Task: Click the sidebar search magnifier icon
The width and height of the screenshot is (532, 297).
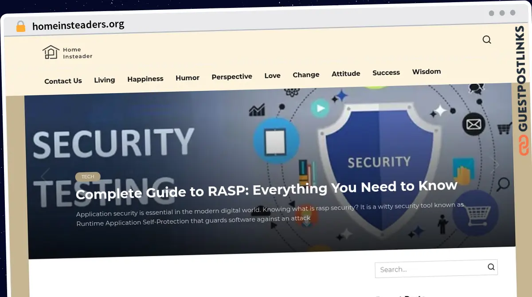Action: tap(491, 267)
